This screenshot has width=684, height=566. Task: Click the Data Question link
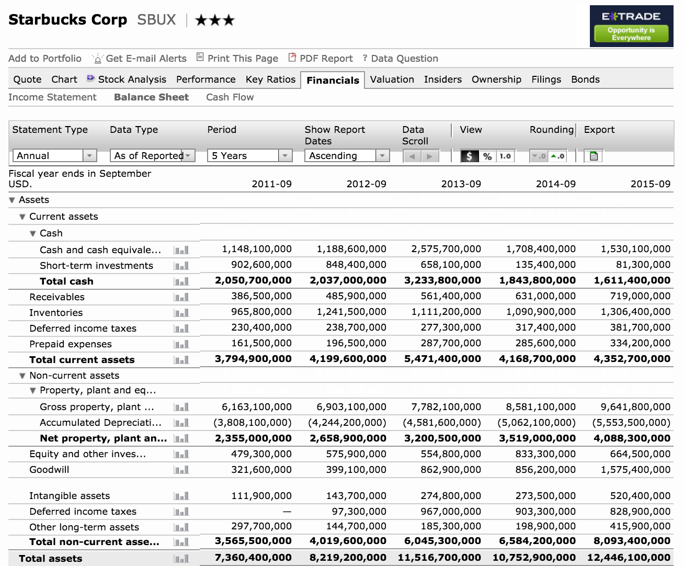[x=401, y=59]
